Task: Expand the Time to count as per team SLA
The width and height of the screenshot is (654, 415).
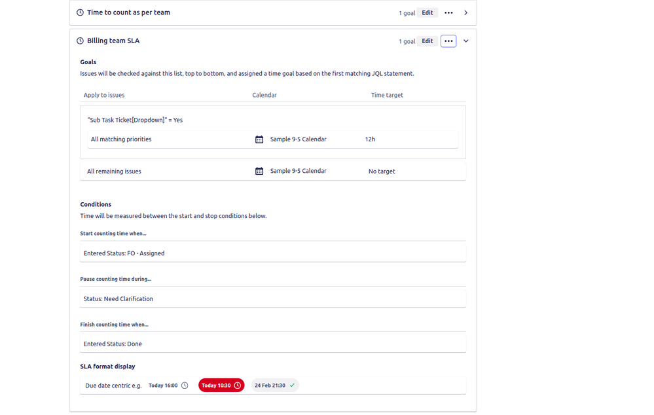Action: pos(465,12)
